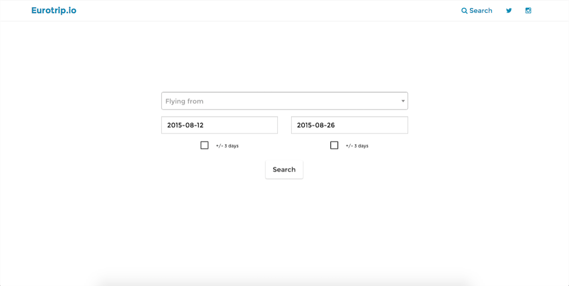Click the blank area above Flying from field
569x286 pixels.
point(284,58)
